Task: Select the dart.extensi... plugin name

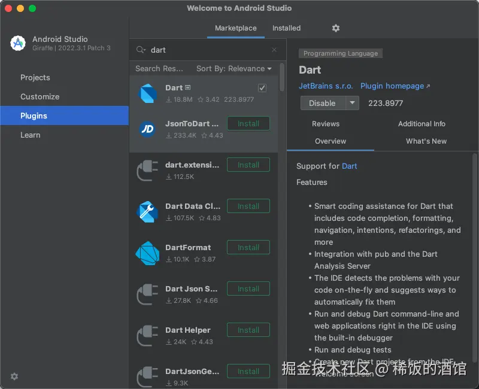Action: pos(192,165)
